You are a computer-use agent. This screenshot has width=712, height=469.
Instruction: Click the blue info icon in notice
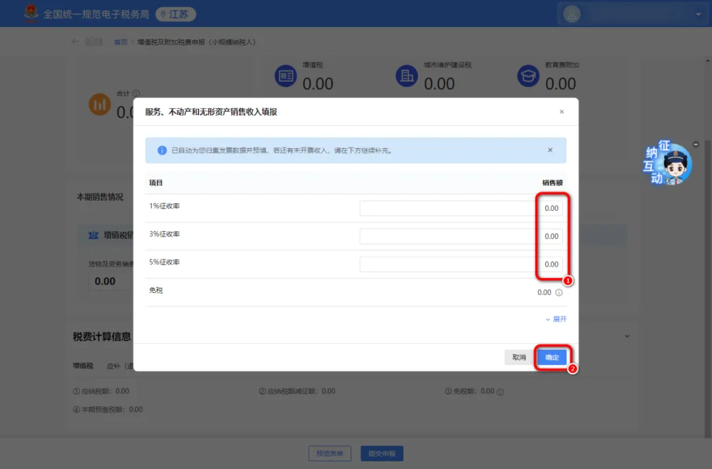(162, 150)
